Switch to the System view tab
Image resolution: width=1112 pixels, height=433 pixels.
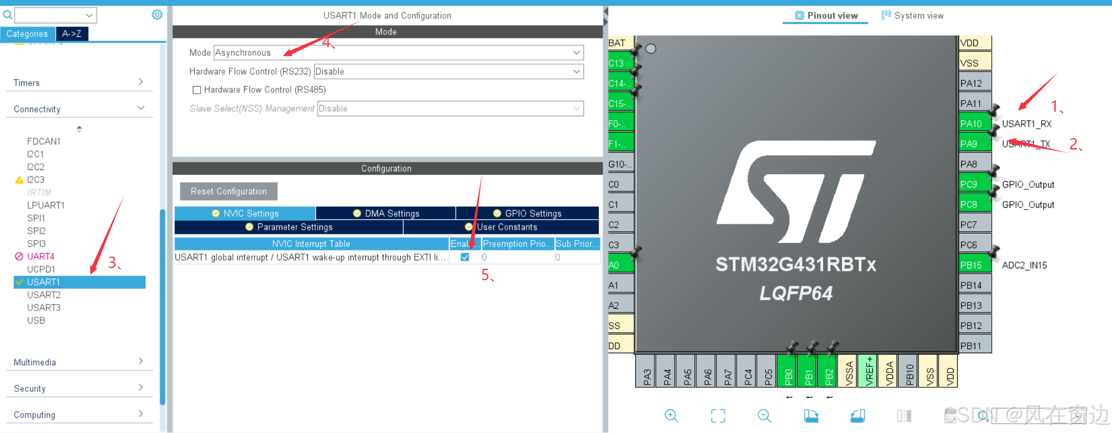click(x=912, y=15)
